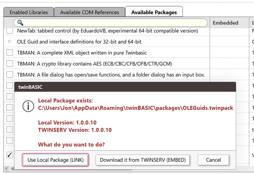Select the OLE Guid and interface definitions row

tap(107, 42)
